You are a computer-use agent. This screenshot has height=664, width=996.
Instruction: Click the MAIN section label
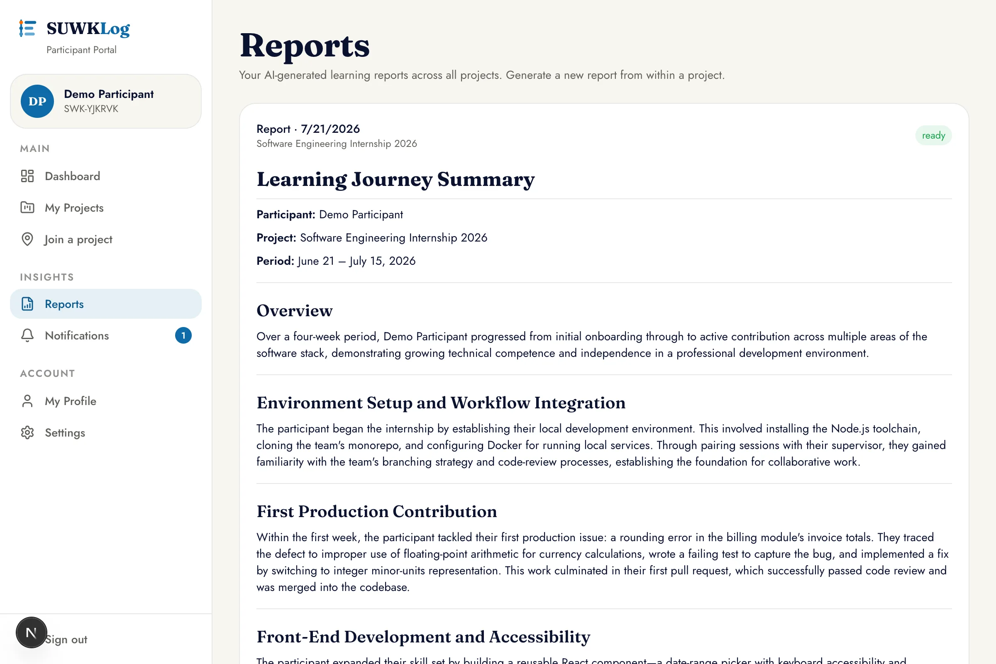coord(35,149)
